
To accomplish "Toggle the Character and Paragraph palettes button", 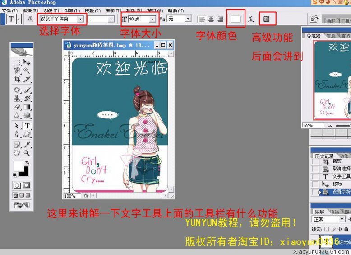I will 266,19.
